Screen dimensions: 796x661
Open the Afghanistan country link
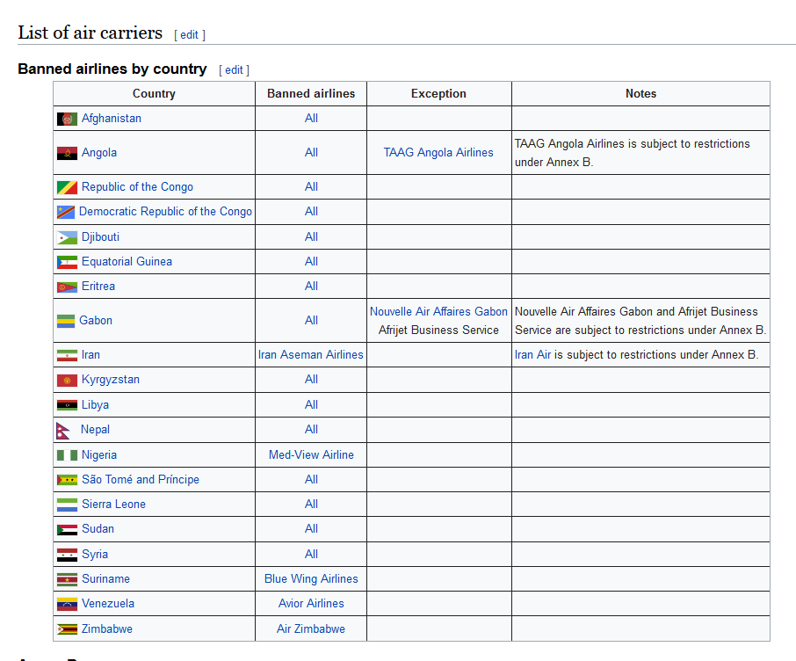pos(112,119)
